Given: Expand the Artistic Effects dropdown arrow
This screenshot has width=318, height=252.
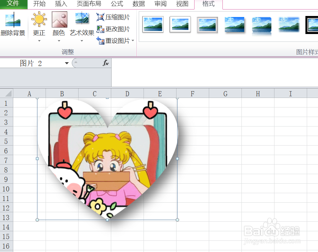Looking at the screenshot, I should pyautogui.click(x=82, y=41).
